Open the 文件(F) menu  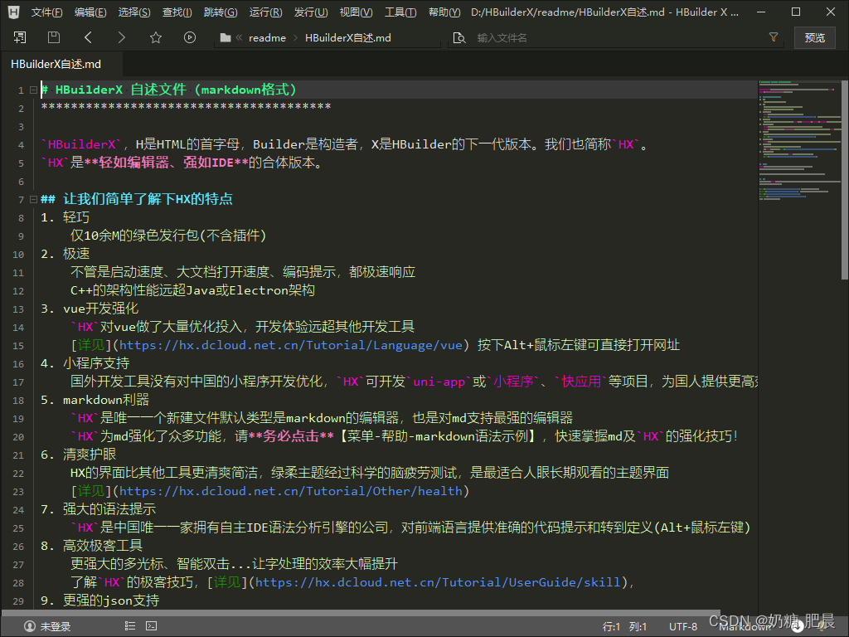coord(47,12)
